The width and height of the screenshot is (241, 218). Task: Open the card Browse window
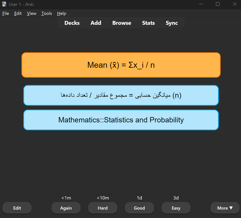(122, 23)
